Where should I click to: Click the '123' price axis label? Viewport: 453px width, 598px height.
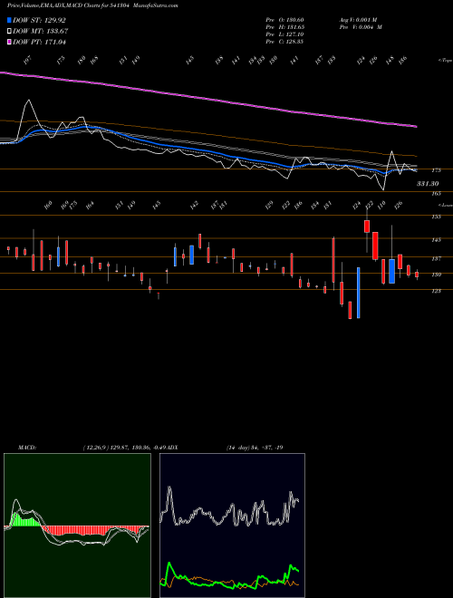click(x=437, y=291)
